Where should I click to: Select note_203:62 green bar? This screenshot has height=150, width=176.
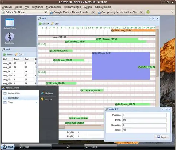coord(75,123)
